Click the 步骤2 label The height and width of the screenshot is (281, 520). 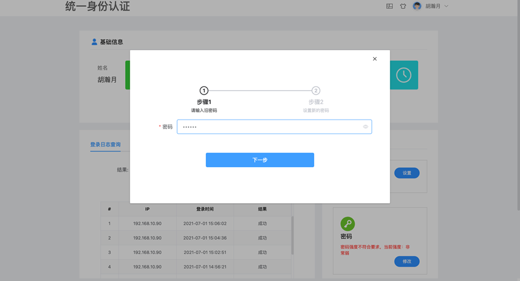tap(316, 102)
